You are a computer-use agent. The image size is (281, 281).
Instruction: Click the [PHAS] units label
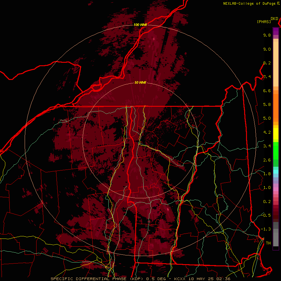pos(264,22)
